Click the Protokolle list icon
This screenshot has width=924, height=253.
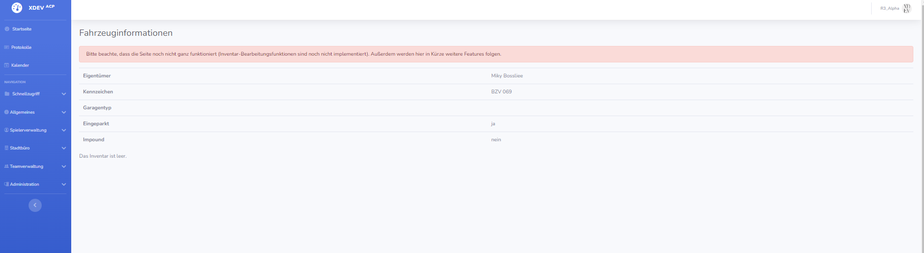[x=7, y=47]
